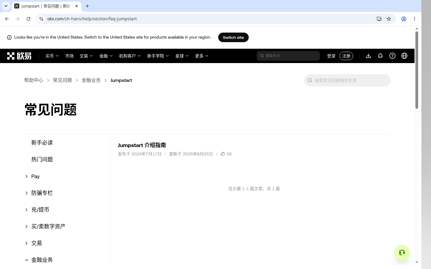
Task: Go to 常见问题 breadcrumb
Action: tap(62, 80)
